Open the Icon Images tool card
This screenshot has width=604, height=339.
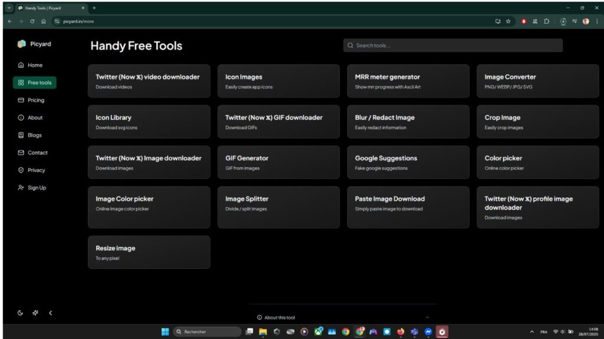pyautogui.click(x=278, y=81)
